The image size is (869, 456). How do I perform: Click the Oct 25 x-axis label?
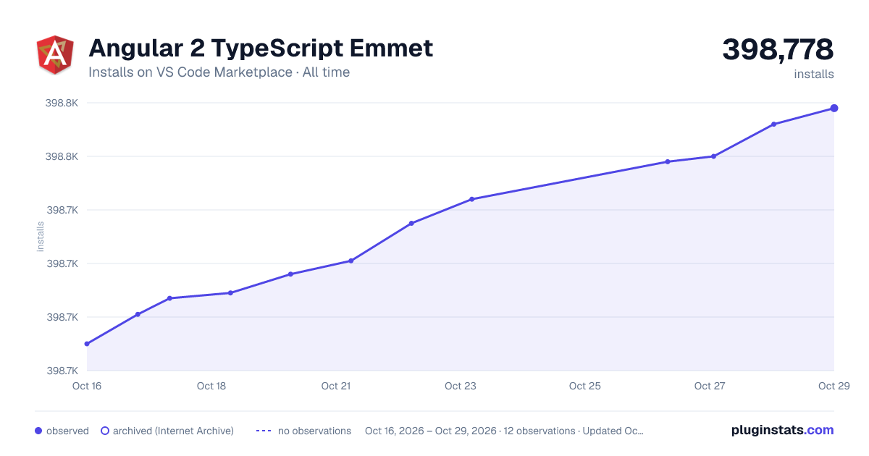click(585, 386)
